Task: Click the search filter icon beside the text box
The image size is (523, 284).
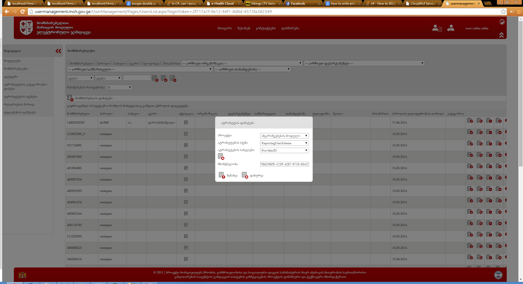Action: click(x=155, y=79)
